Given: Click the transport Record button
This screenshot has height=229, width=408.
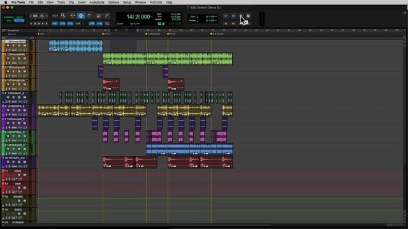Looking at the screenshot, I should coord(248,16).
